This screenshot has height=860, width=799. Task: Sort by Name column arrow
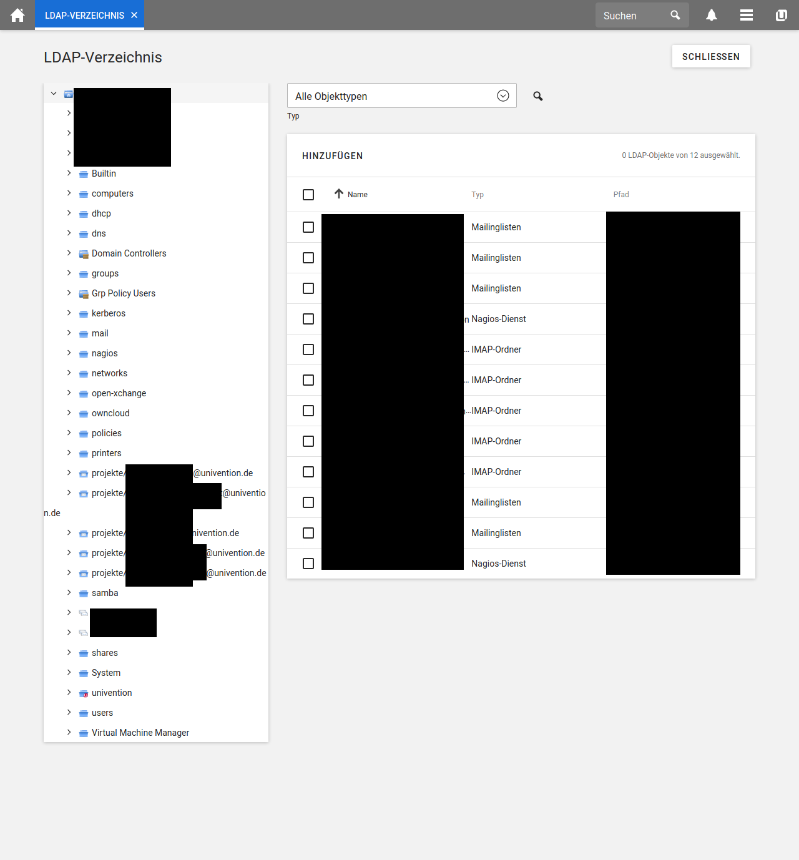coord(339,194)
